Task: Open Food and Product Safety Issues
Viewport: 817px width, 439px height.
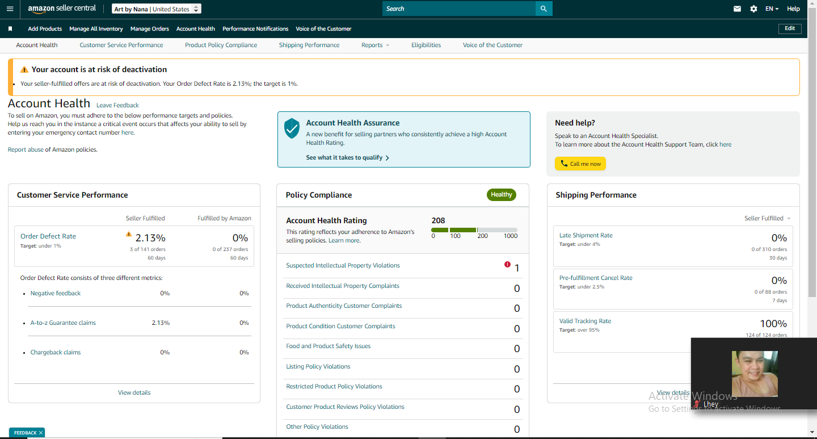Action: (x=329, y=346)
